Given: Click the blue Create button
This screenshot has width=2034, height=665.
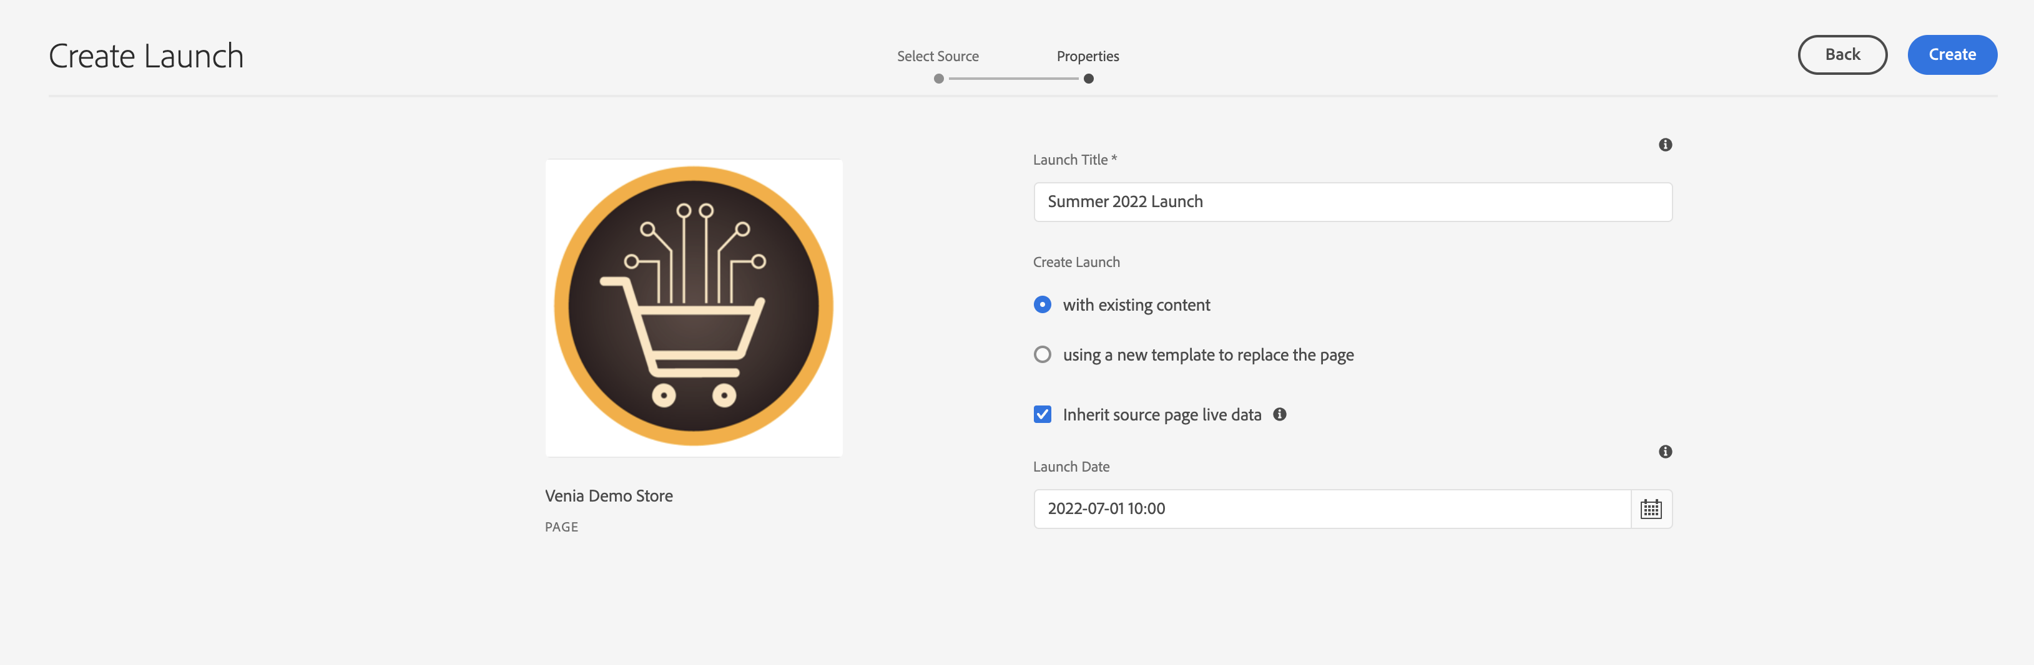Looking at the screenshot, I should 1951,54.
